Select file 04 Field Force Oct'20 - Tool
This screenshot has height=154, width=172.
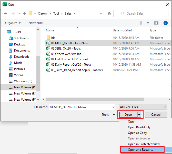69,59
